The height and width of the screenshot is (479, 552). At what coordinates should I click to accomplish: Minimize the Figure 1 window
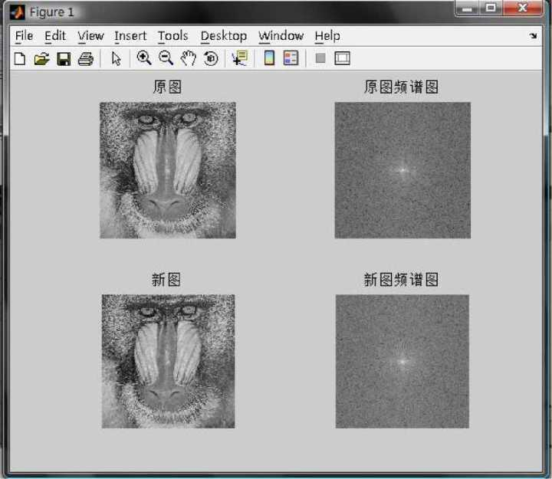pos(467,8)
